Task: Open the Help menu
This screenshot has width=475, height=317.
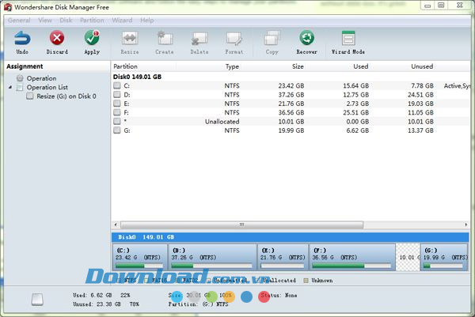Action: click(x=147, y=21)
